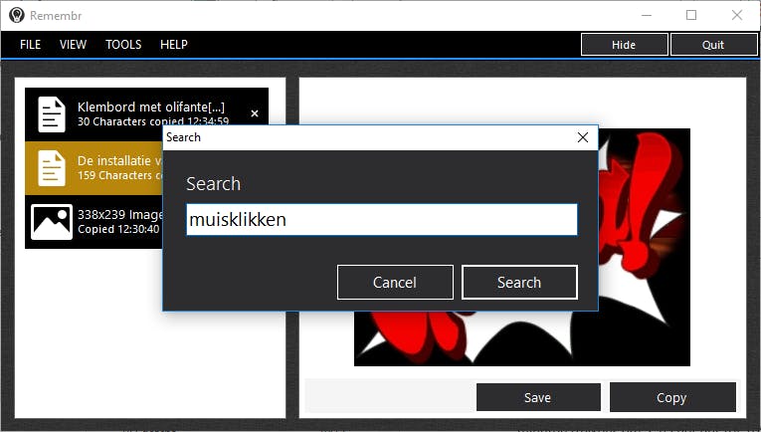The width and height of the screenshot is (761, 432).
Task: Open the VIEW menu
Action: [73, 45]
